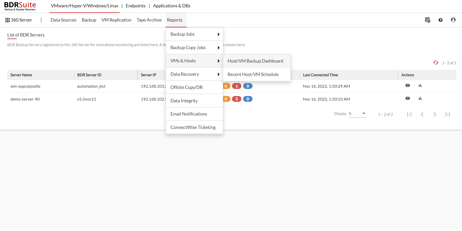Select Offsite Copy/DR report
The image size is (462, 231).
tap(194, 87)
